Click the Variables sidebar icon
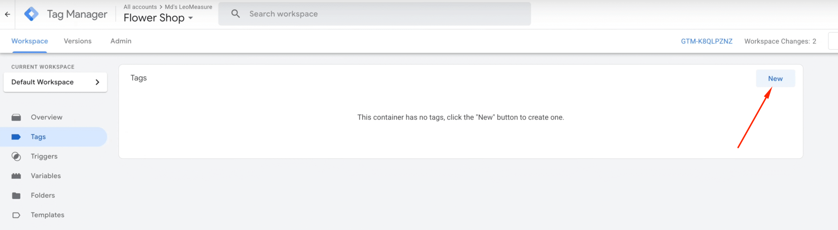 coord(16,176)
